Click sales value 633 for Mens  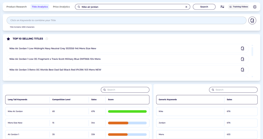click(229, 134)
